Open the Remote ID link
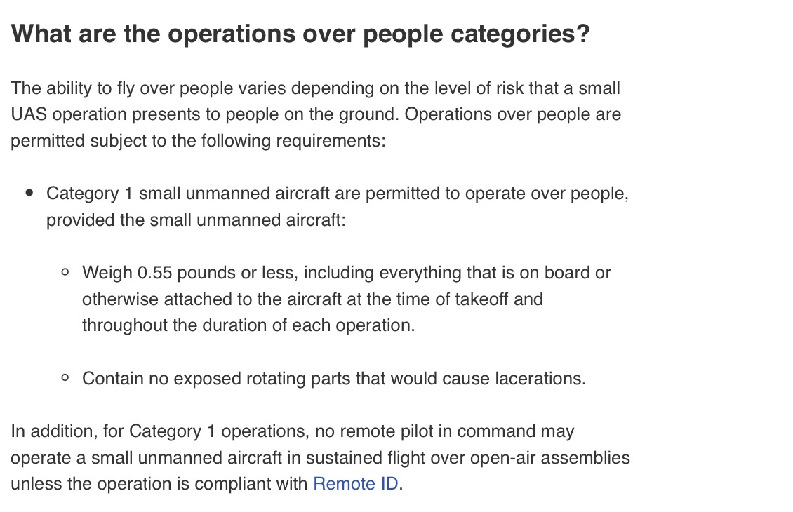 pyautogui.click(x=356, y=483)
